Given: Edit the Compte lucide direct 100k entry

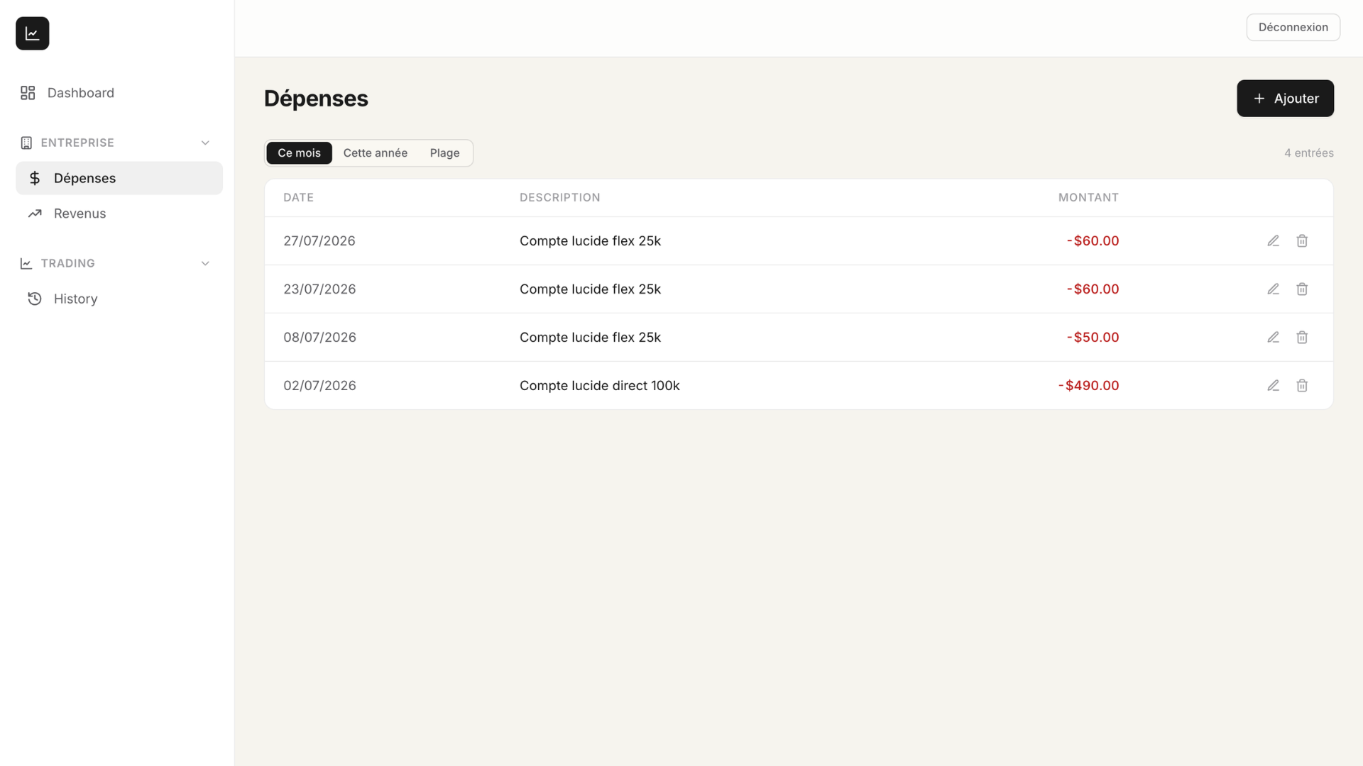Looking at the screenshot, I should pyautogui.click(x=1273, y=386).
